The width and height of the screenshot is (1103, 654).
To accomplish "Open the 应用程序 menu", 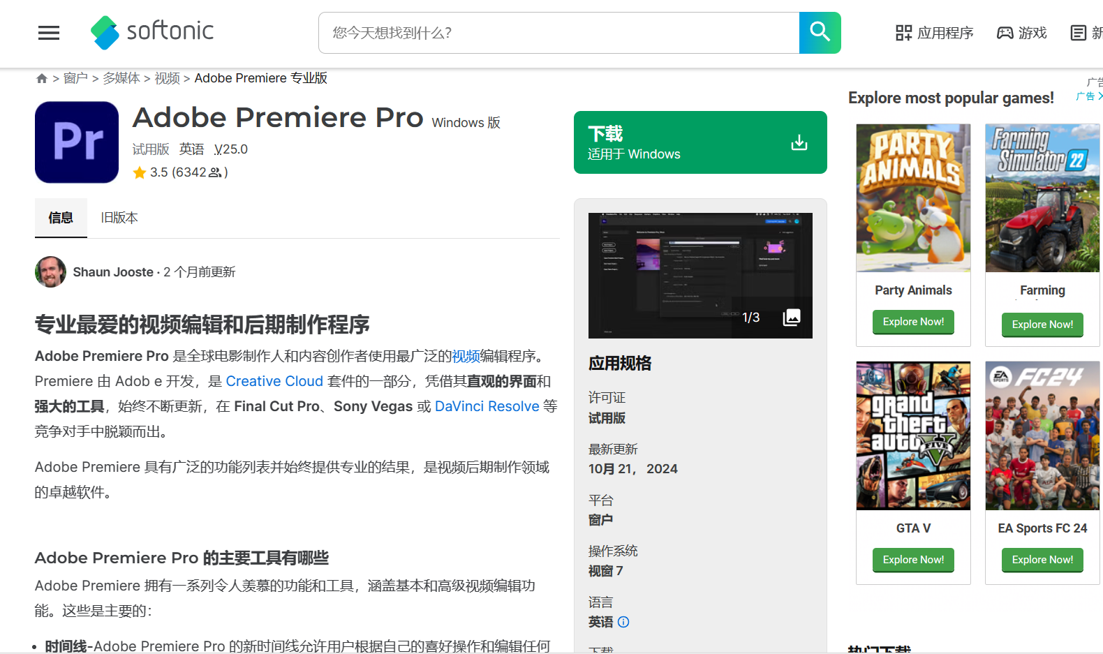I will (x=935, y=33).
